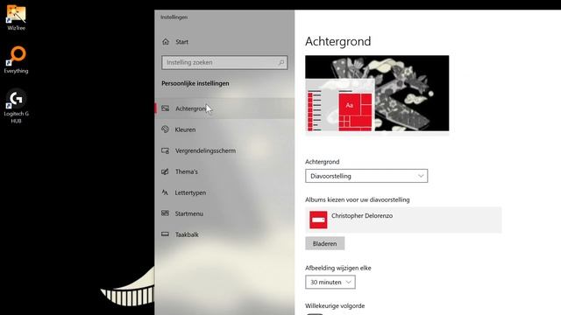Viewport: 561px width, 315px height.
Task: Click the background preview thumbnail
Action: click(x=377, y=94)
